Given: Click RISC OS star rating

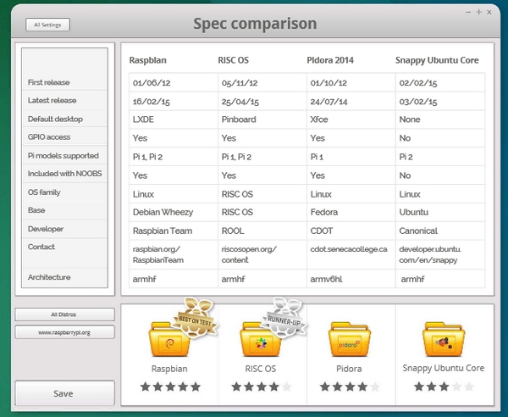Looking at the screenshot, I should pyautogui.click(x=262, y=386).
